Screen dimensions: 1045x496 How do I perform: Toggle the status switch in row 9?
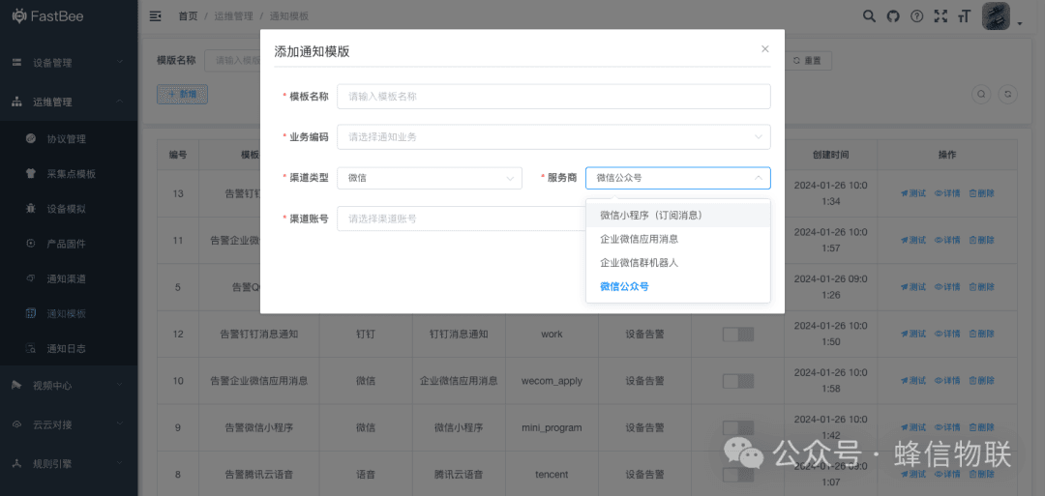click(x=737, y=427)
